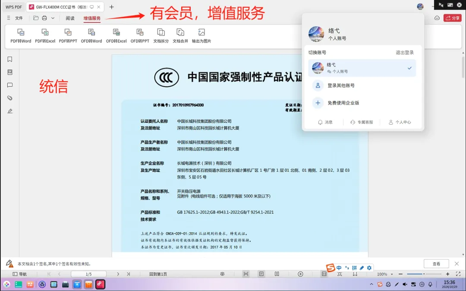Switch to the 增值服务 tab
This screenshot has height=291, width=466.
(92, 18)
